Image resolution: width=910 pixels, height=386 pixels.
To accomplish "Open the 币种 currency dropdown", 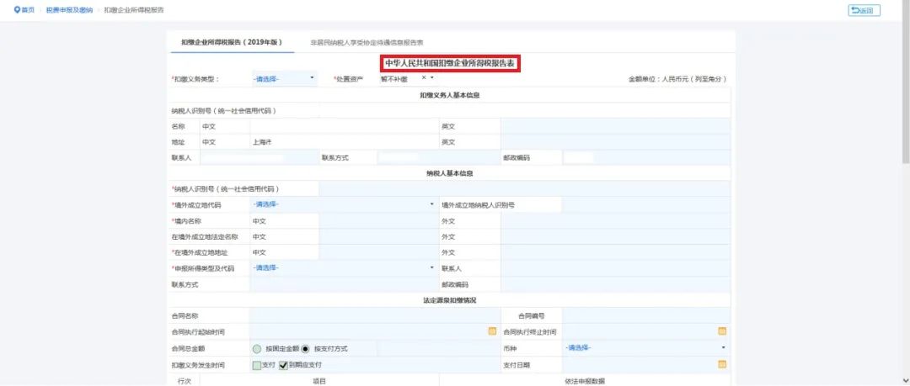I will 646,348.
